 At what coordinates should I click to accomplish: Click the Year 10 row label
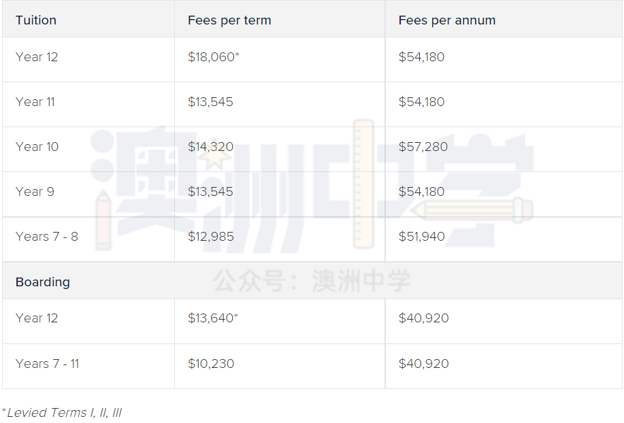tap(37, 147)
